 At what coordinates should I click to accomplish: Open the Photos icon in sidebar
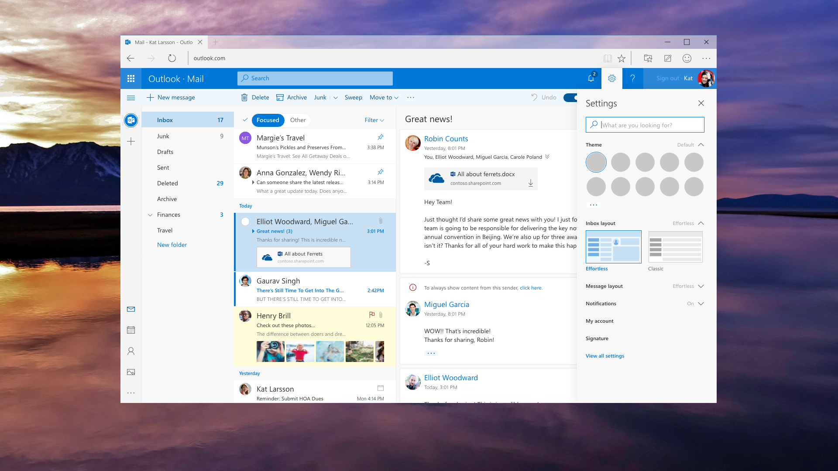(131, 372)
